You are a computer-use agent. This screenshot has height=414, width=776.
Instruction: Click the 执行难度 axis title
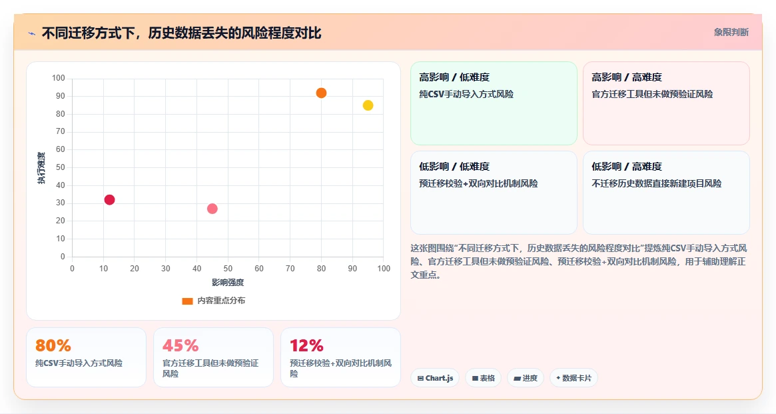point(41,168)
